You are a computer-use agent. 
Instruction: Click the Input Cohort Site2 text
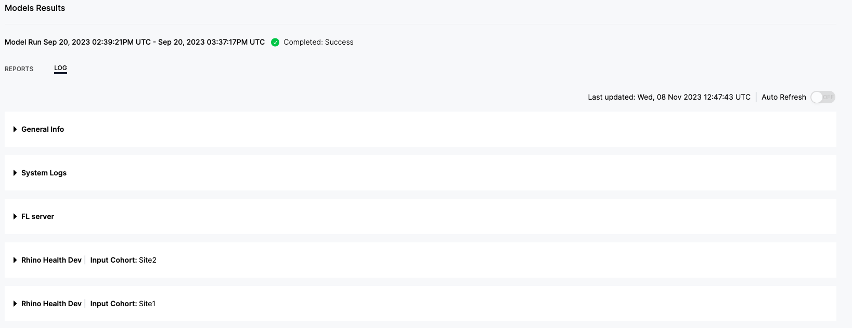pos(123,260)
